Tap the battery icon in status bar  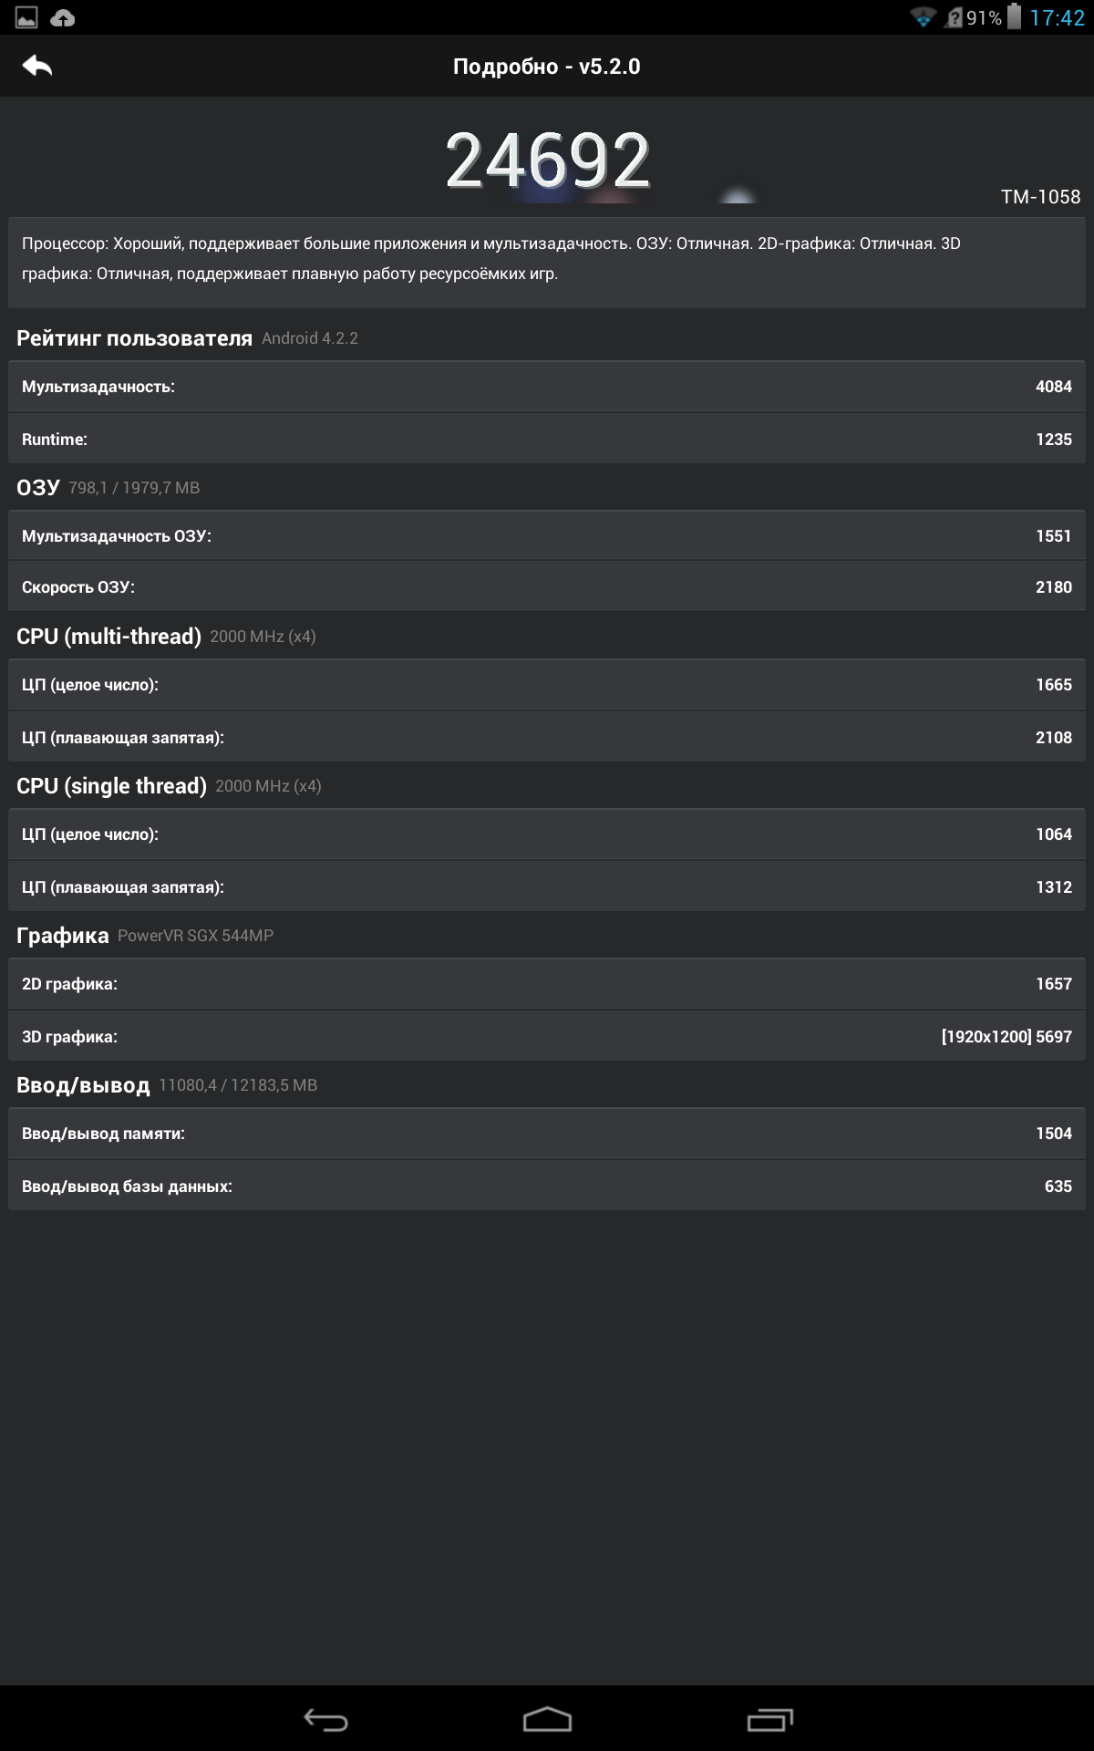click(x=1014, y=17)
